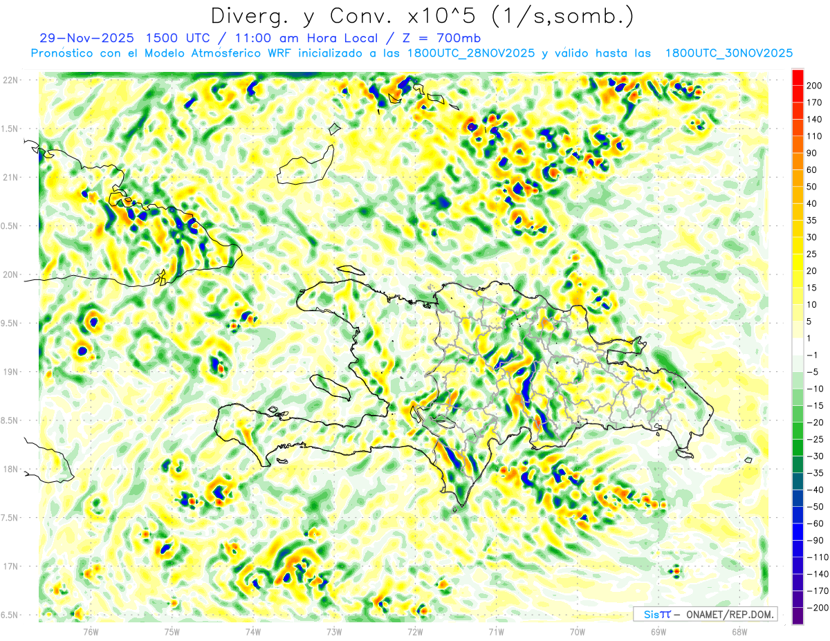Click the 7.5N latitude label
830x641 pixels.
(x=9, y=518)
